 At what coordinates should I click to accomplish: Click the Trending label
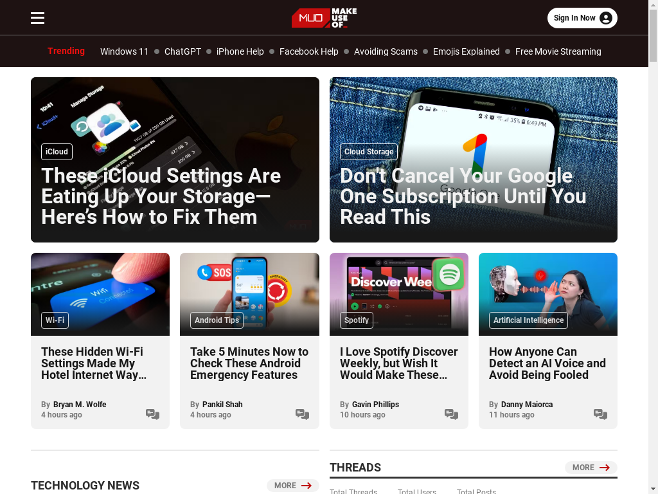click(x=66, y=51)
